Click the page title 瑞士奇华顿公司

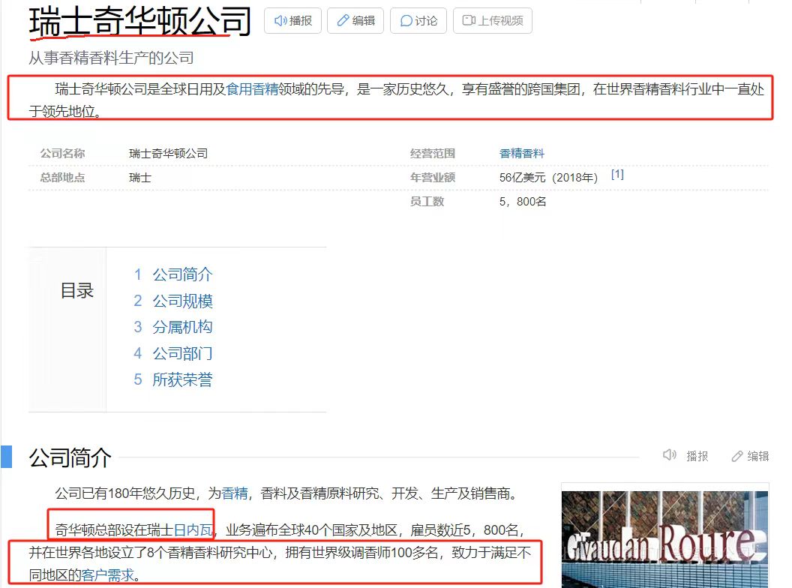pos(140,22)
